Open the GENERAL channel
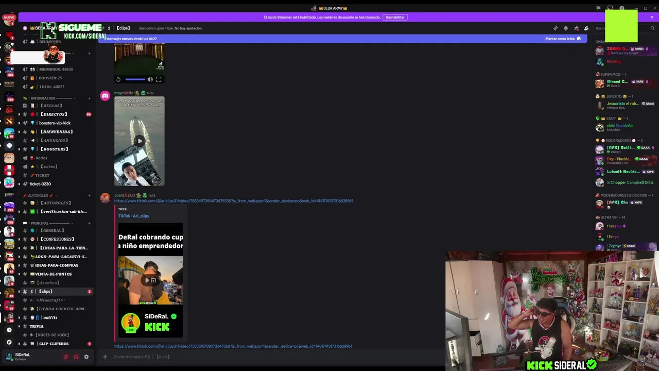Viewport: 659px width, 371px height. click(57, 230)
